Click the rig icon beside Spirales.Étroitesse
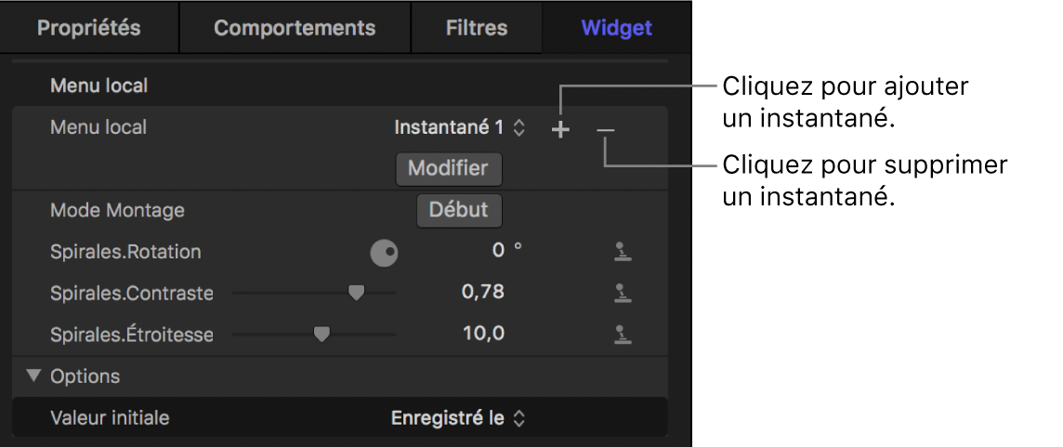This screenshot has width=1063, height=447. pyautogui.click(x=623, y=335)
